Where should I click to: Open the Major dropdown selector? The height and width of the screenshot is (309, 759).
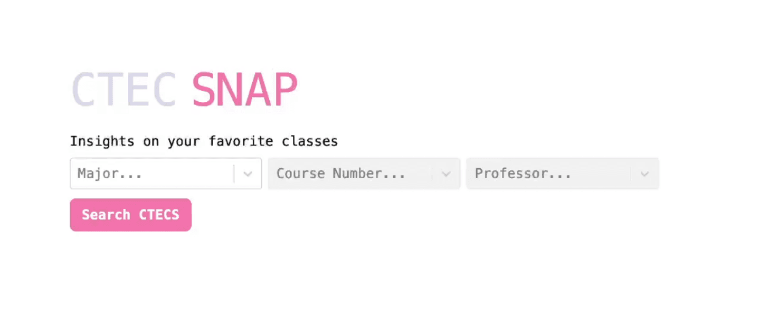(166, 173)
